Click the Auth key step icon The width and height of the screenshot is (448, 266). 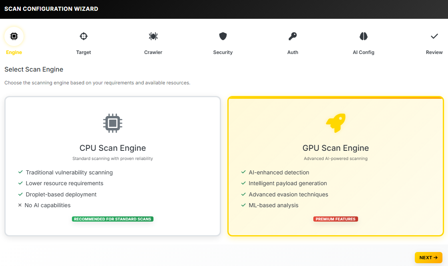(x=293, y=36)
